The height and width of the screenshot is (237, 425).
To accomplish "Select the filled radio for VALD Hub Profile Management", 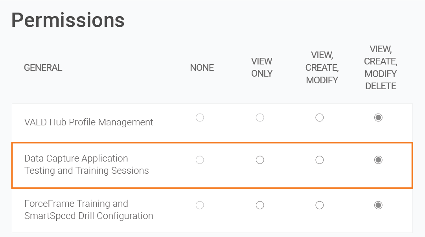I will coord(378,117).
